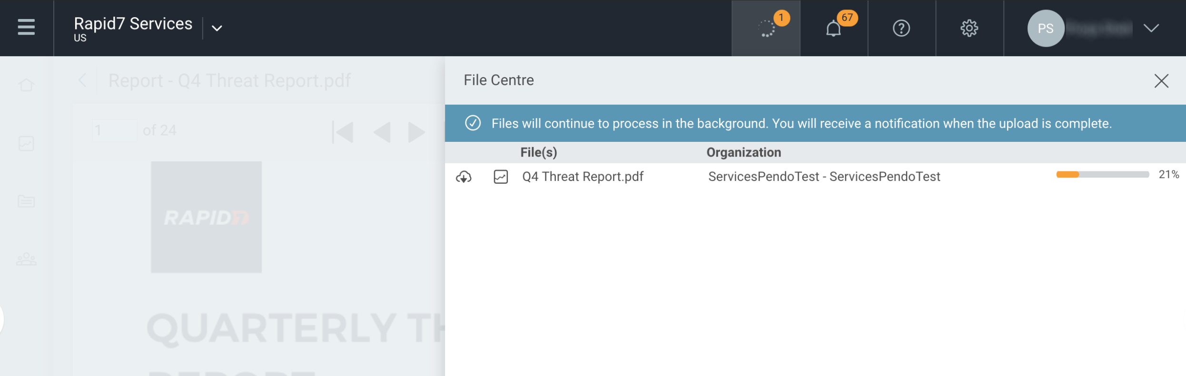Viewport: 1186px width, 376px height.
Task: Click the help question mark icon
Action: tap(901, 29)
